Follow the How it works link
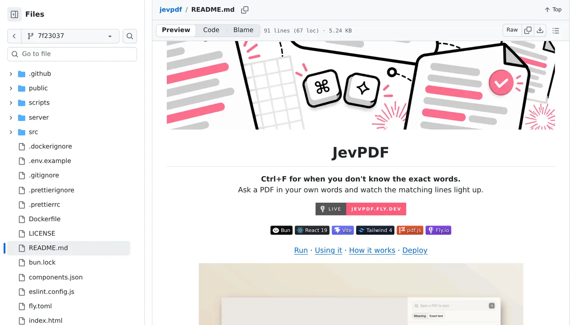This screenshot has width=577, height=325. [372, 251]
